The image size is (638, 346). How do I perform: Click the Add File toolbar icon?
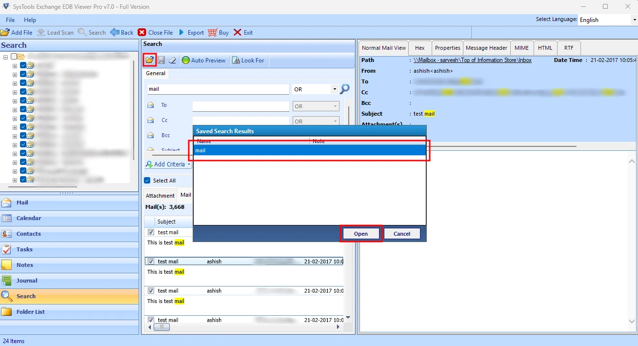pyautogui.click(x=5, y=32)
